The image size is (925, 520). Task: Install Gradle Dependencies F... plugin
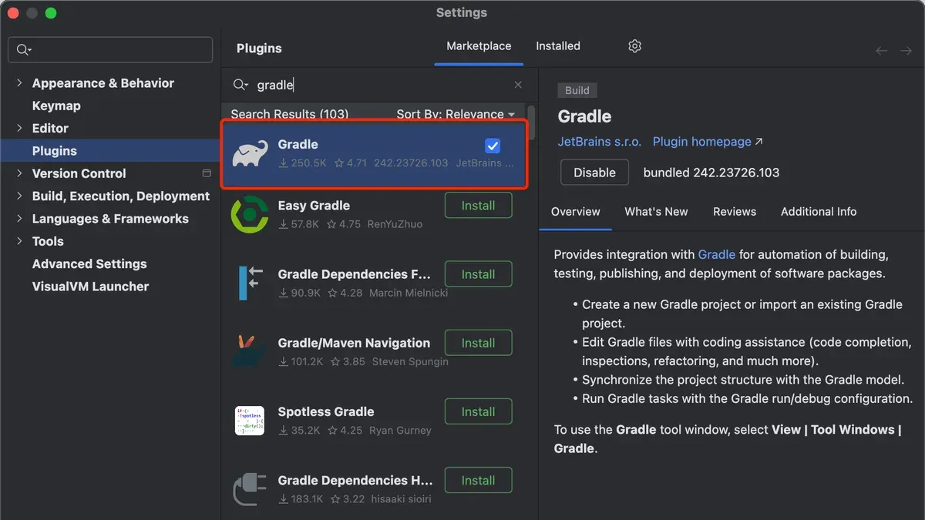tap(479, 274)
